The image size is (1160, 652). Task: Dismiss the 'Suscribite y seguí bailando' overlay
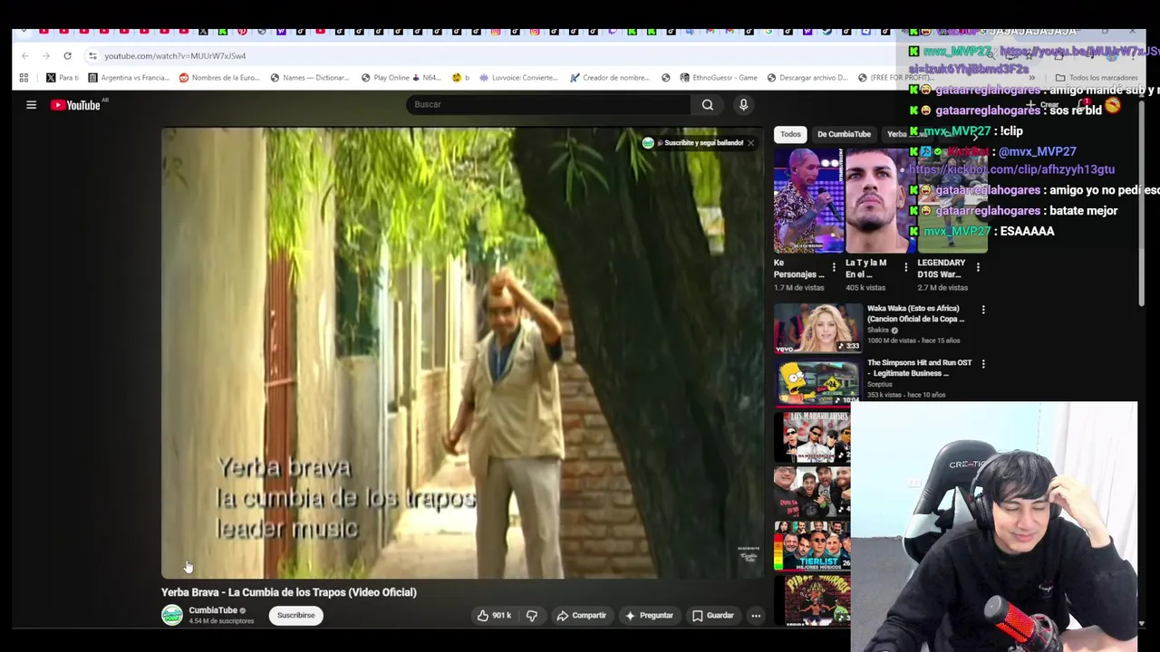[750, 143]
